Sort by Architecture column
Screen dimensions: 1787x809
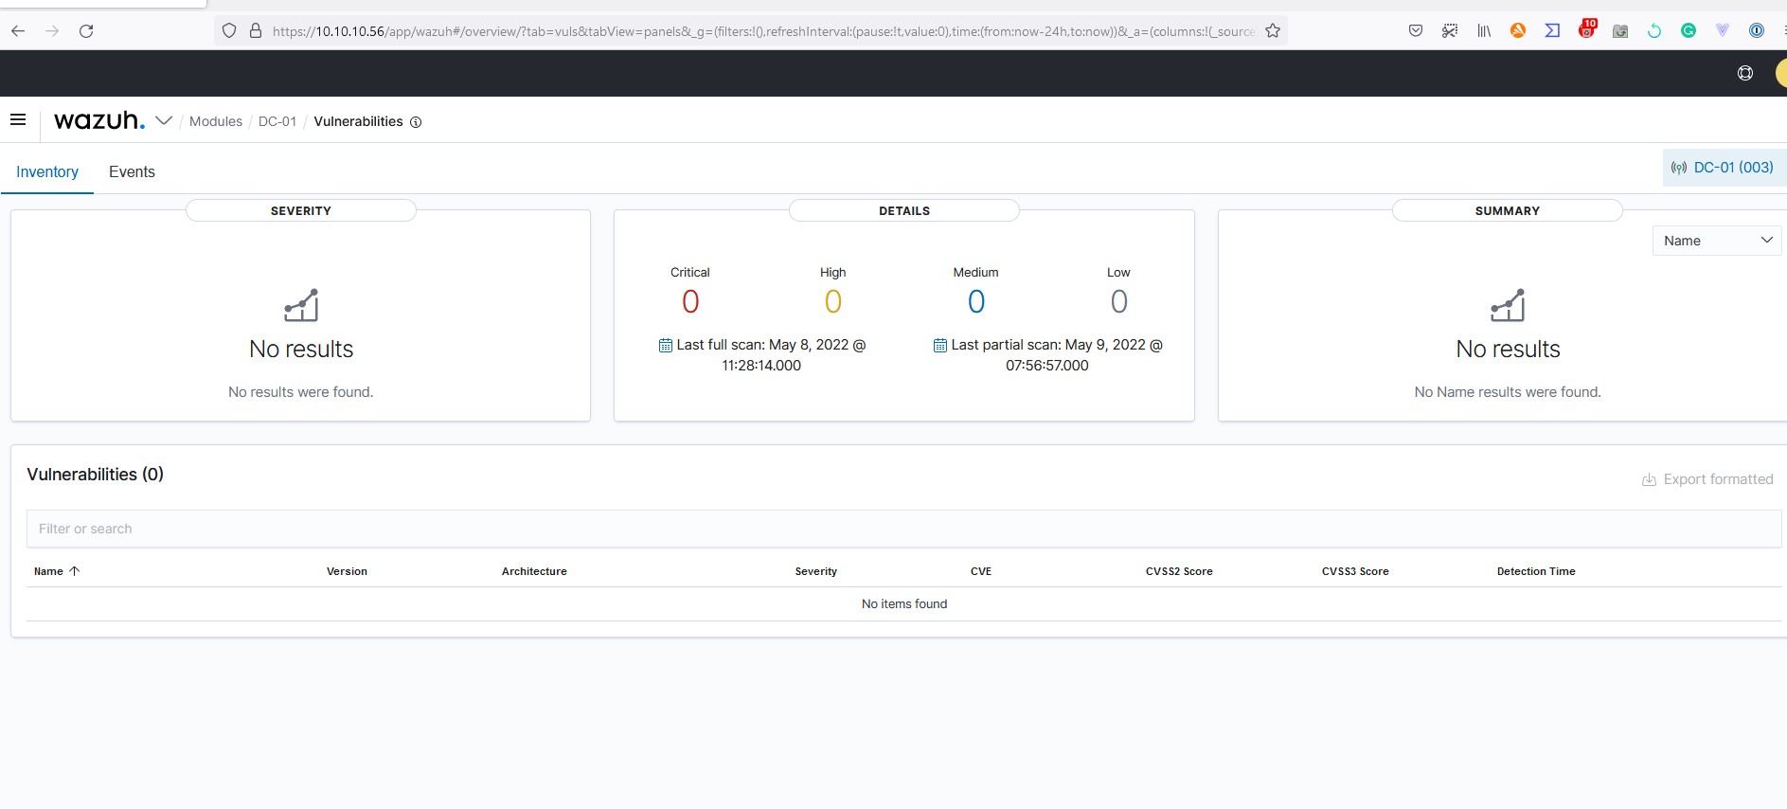[534, 571]
